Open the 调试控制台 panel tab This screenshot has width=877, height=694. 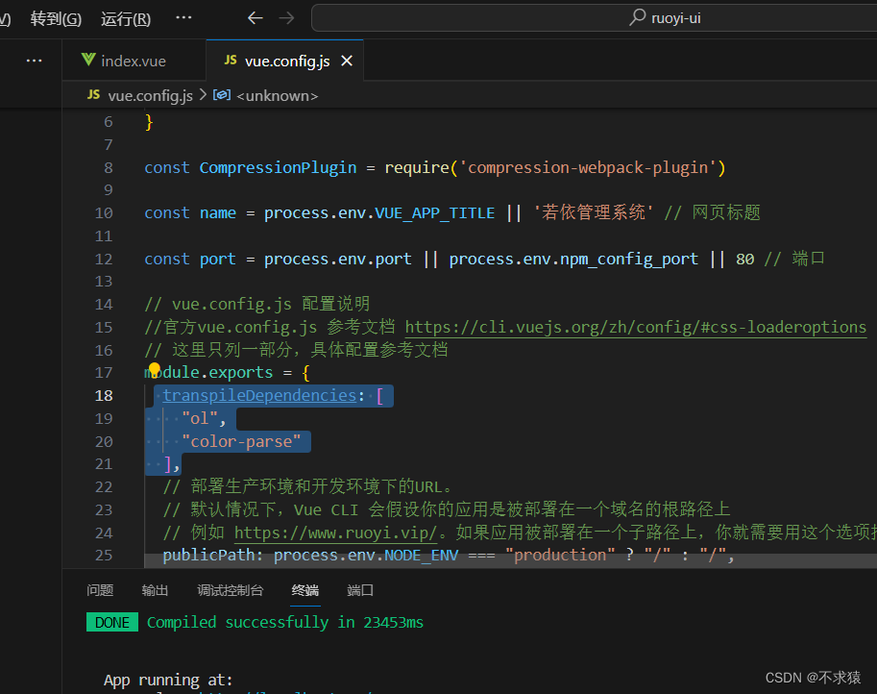pos(230,590)
